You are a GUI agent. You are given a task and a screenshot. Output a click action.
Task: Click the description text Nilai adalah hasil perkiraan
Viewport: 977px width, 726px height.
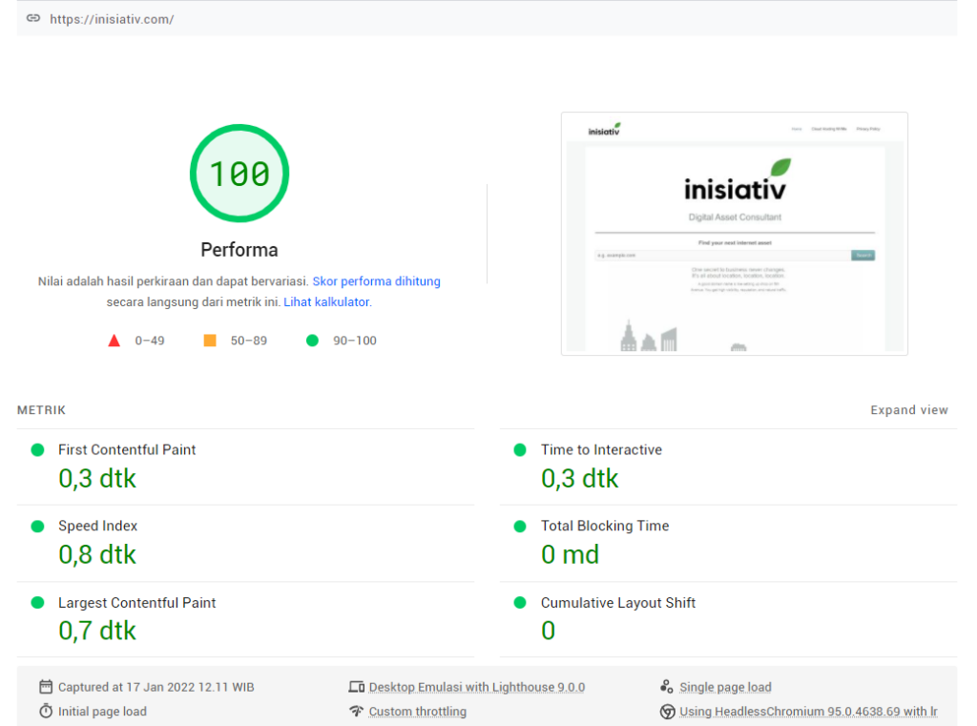174,281
